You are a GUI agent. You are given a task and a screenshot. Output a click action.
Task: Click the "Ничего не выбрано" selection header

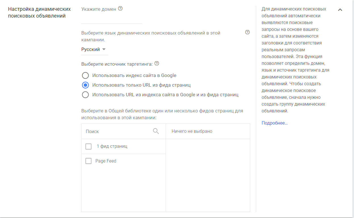(x=192, y=131)
